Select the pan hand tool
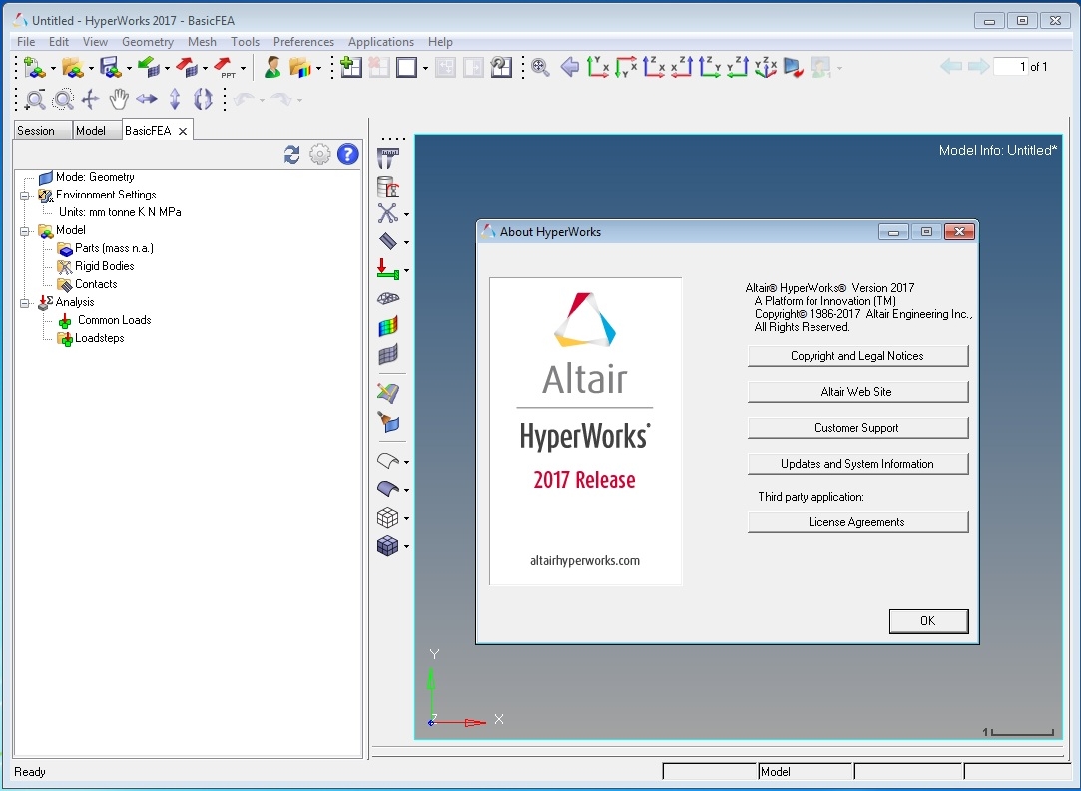Viewport: 1081px width, 791px height. [119, 99]
